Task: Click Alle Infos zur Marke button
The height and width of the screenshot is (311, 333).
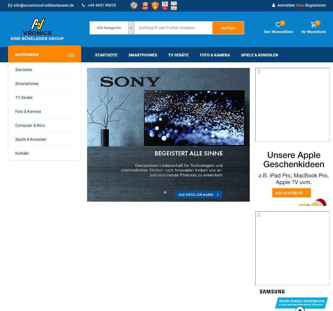Action: [199, 195]
